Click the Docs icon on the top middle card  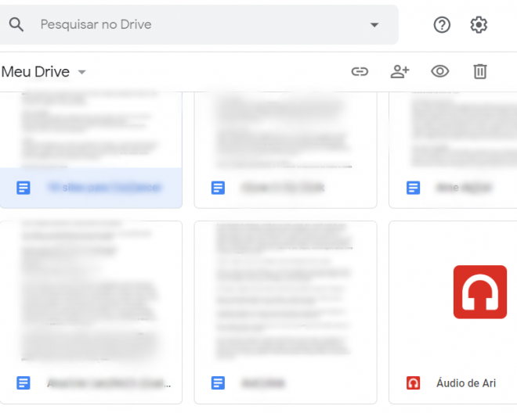[218, 188]
